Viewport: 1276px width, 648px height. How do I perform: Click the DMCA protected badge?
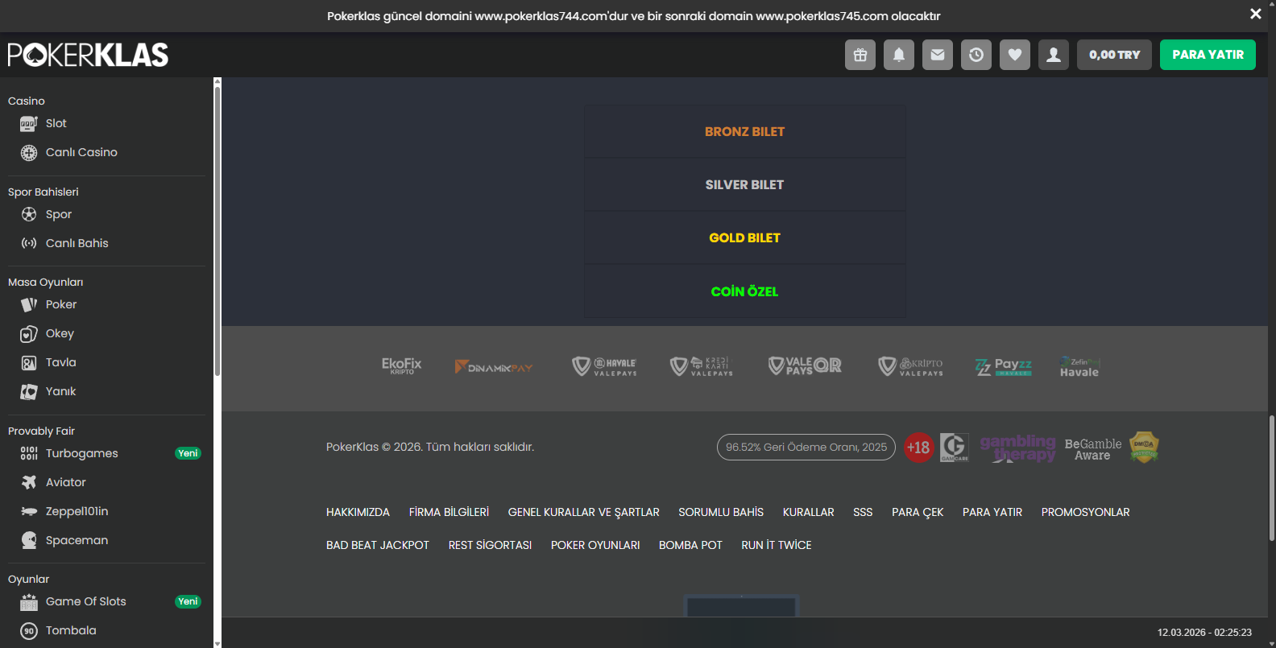point(1144,447)
